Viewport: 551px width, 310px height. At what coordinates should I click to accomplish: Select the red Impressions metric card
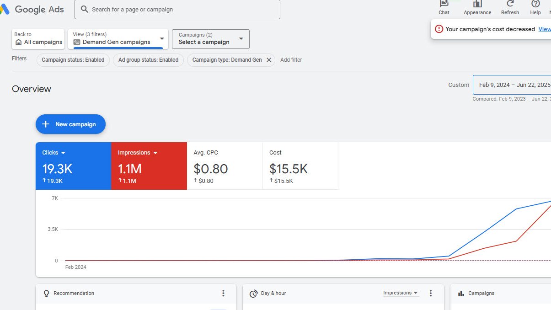click(x=149, y=166)
